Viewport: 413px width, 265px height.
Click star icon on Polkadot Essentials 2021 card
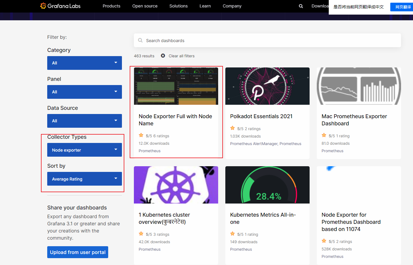click(x=232, y=128)
